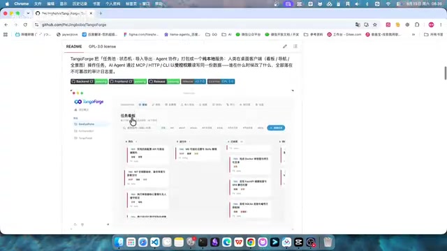
Task: Open the tab search dropdown arrow
Action: (x=28, y=13)
